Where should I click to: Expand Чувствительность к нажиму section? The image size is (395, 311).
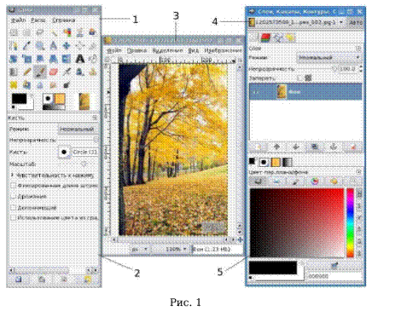tap(13, 175)
